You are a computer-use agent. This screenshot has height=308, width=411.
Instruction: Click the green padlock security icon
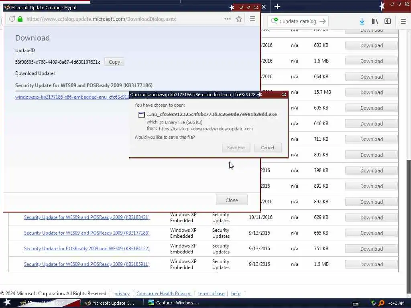click(20, 19)
